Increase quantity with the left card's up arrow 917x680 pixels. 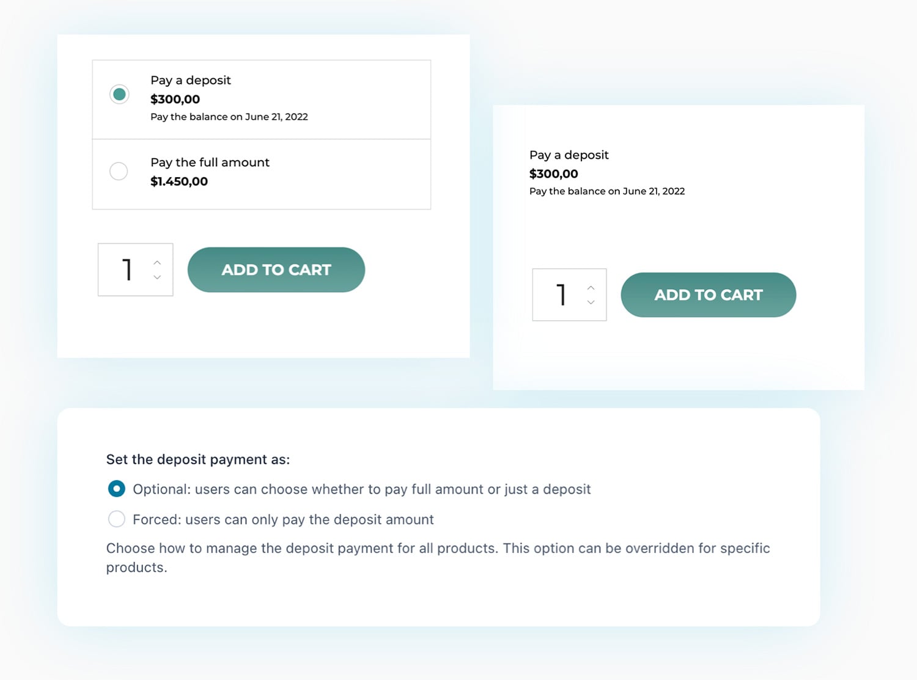tap(157, 261)
